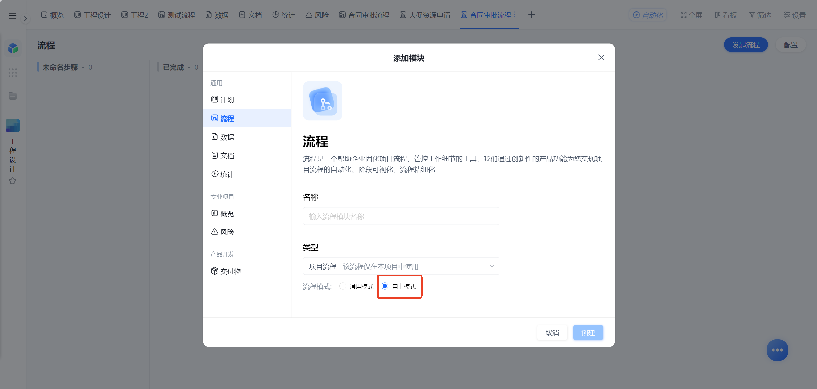Open more options dots on active tab
The height and width of the screenshot is (389, 817).
[x=515, y=14]
